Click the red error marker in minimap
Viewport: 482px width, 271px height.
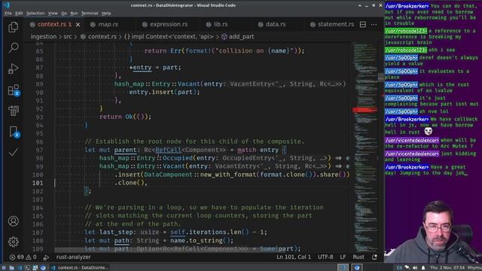coord(365,110)
